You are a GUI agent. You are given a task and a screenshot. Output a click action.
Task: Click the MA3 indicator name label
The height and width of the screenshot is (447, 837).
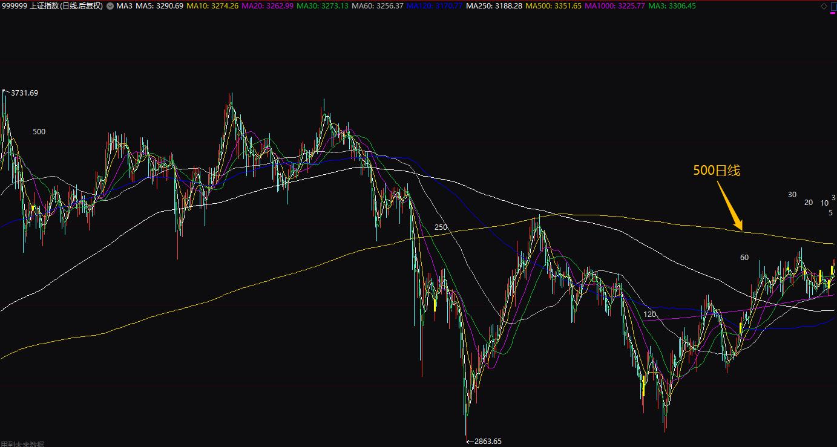(124, 6)
